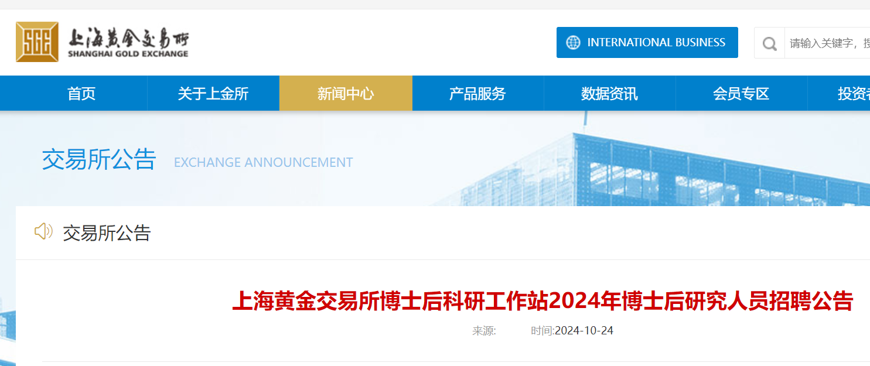Click the globe icon on International Business
This screenshot has height=366, width=870.
click(573, 42)
